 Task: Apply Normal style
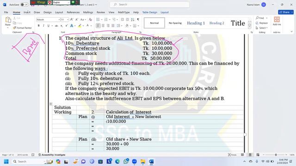tap(154, 23)
